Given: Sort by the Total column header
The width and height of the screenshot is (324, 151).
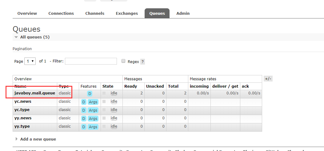Looking at the screenshot, I should pos(173,86).
